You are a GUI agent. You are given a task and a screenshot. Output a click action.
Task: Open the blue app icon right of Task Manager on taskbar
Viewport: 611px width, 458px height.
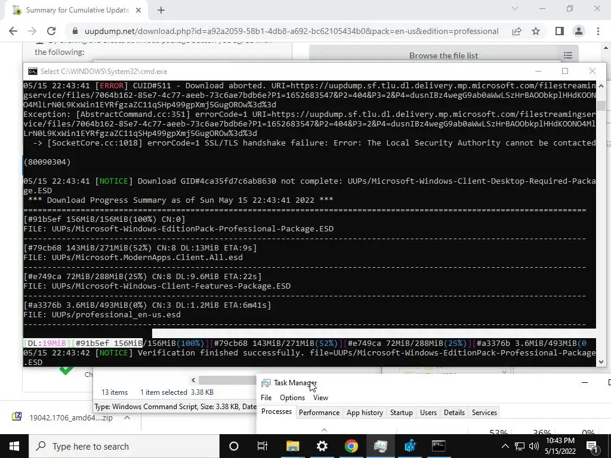pos(410,446)
